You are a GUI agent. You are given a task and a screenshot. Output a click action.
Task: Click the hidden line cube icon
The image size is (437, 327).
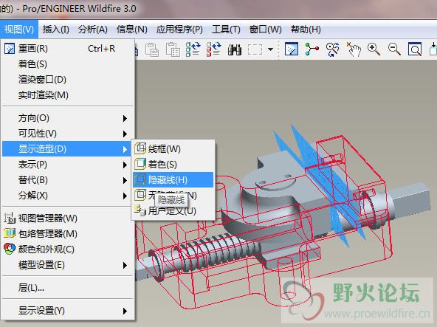tap(140, 180)
